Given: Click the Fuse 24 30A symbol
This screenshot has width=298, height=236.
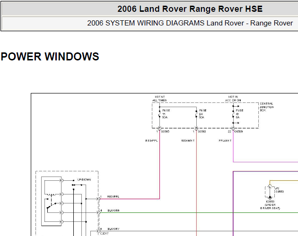Looking at the screenshot, I should [196, 114].
